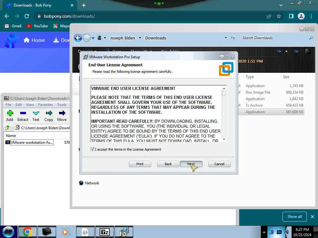Open recent locations dropdown in Explorer
Screen dimensions: 318x238
[x=93, y=38]
